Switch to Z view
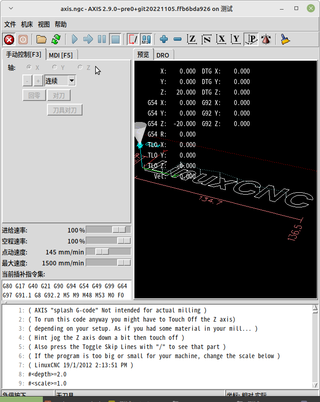 [192, 39]
